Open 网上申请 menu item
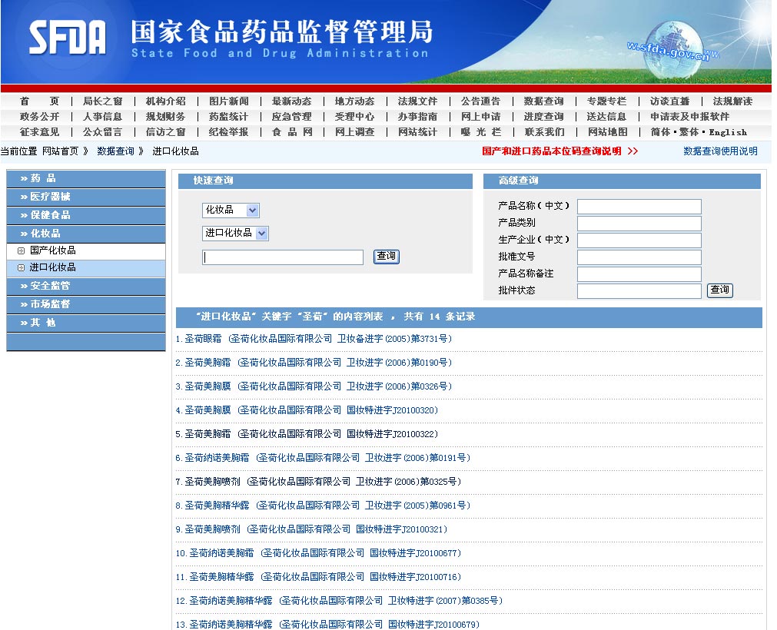The image size is (777, 630). (480, 117)
